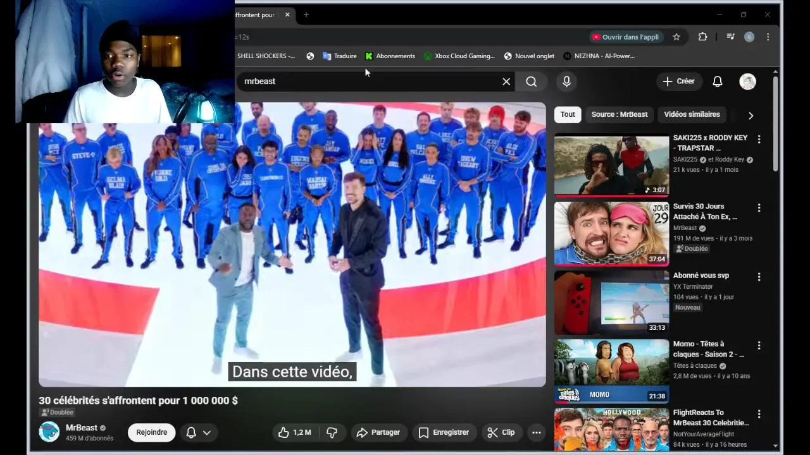
Task: Click the page vertical scrollbar
Action: 775,123
